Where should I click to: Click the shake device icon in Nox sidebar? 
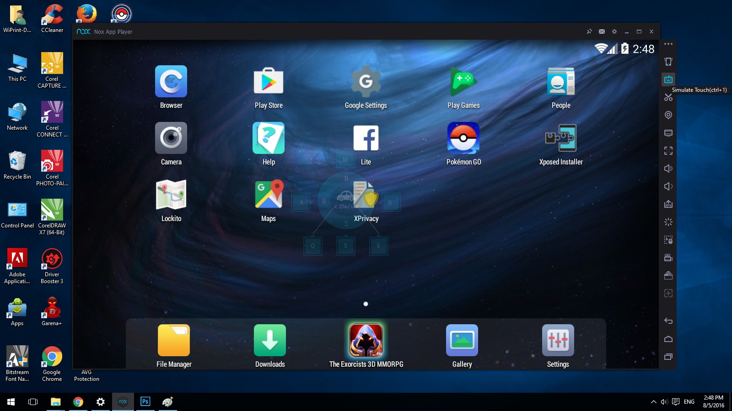[668, 62]
